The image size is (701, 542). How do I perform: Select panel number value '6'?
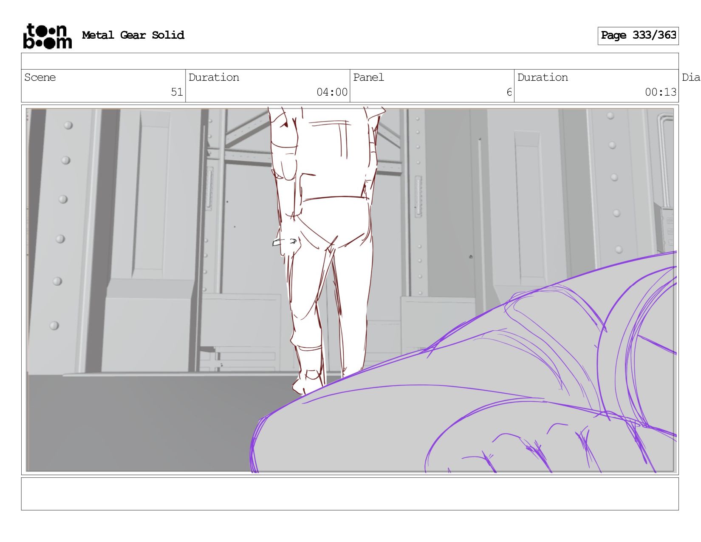509,92
